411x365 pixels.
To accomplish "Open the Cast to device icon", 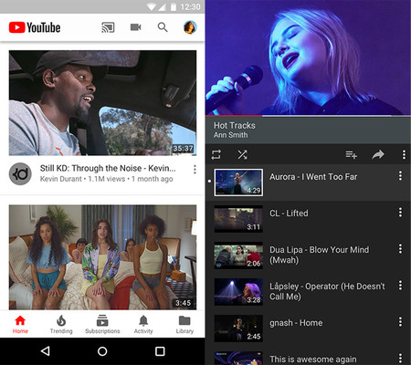I will (108, 27).
